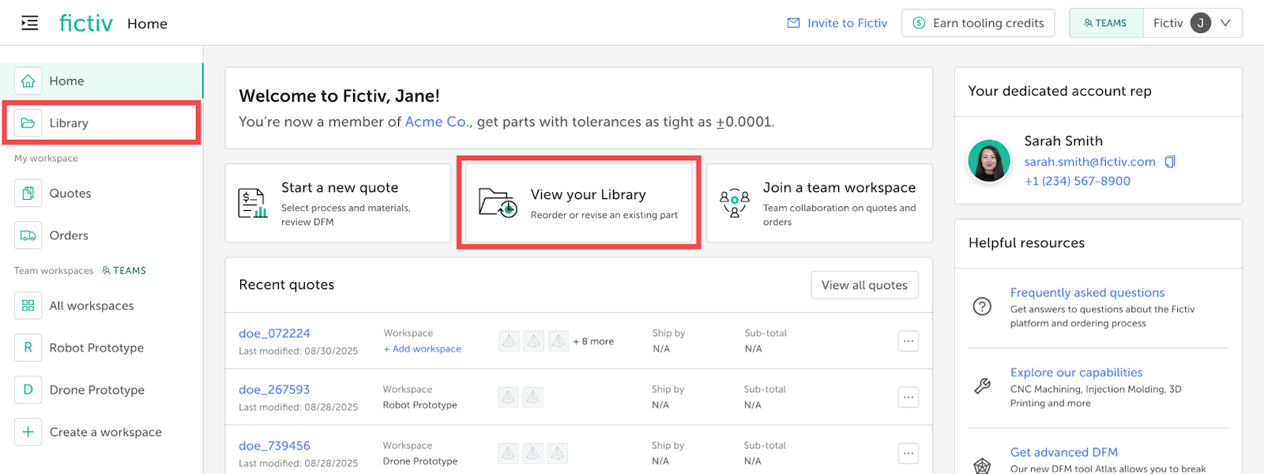The height and width of the screenshot is (474, 1264).
Task: Go to Library in the sidebar
Action: point(69,123)
